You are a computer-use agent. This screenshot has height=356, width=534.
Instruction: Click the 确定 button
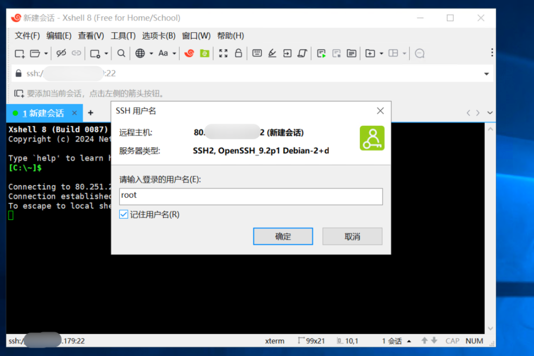(283, 236)
